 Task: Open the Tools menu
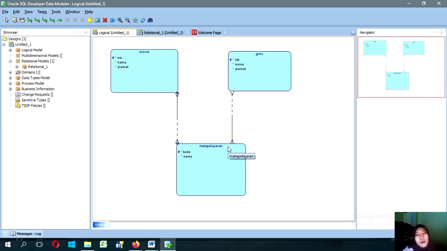56,12
